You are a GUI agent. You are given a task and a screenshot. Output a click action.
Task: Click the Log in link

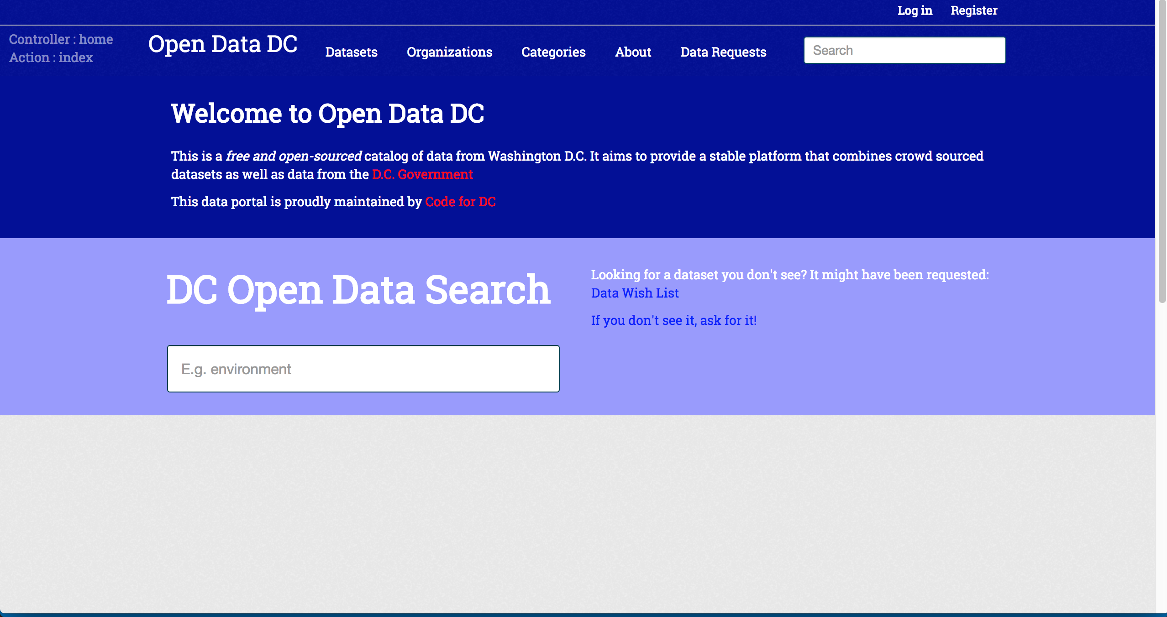coord(915,10)
